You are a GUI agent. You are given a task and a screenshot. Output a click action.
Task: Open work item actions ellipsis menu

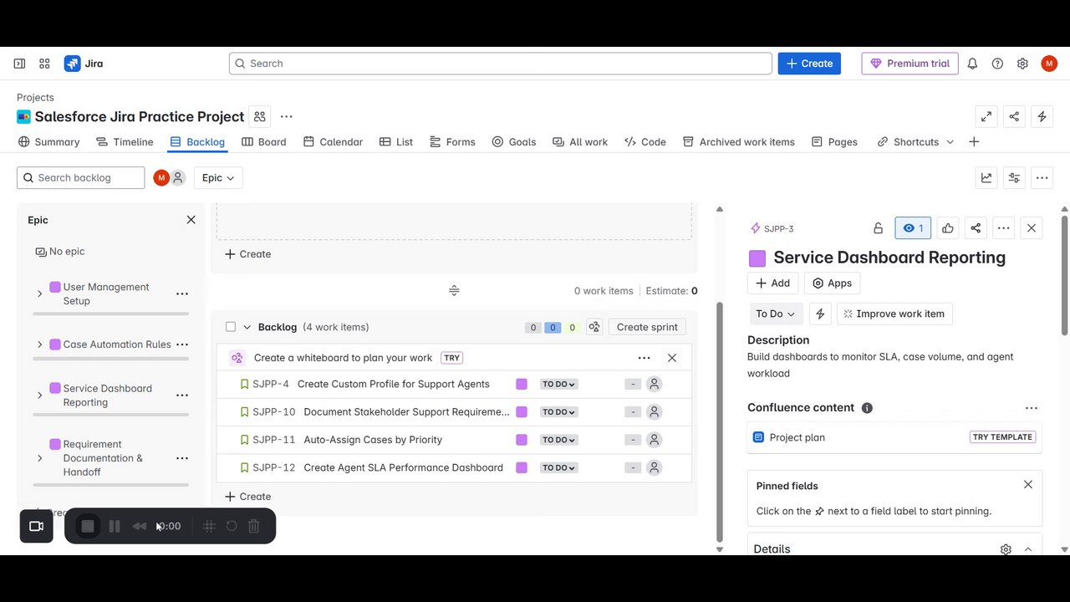click(x=1004, y=228)
